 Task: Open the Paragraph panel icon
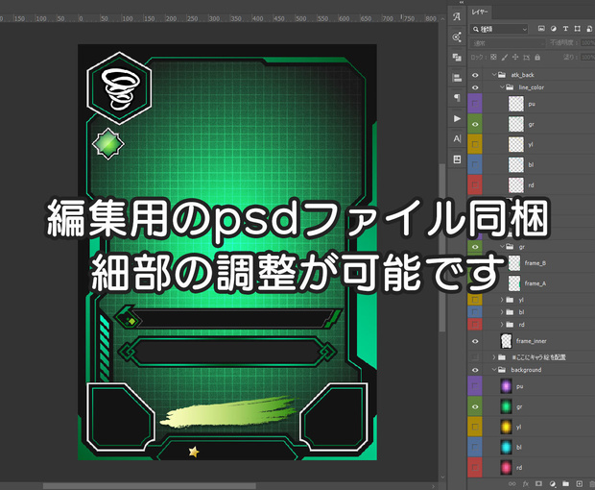click(x=457, y=98)
